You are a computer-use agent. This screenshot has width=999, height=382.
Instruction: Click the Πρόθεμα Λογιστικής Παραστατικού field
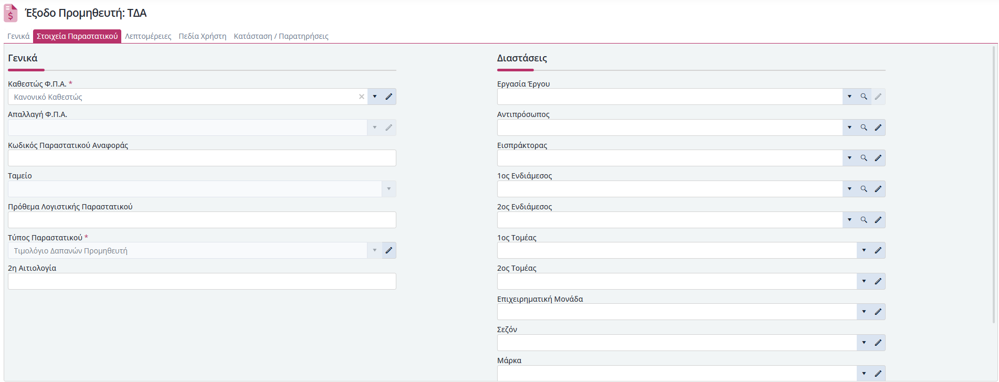[x=202, y=220]
